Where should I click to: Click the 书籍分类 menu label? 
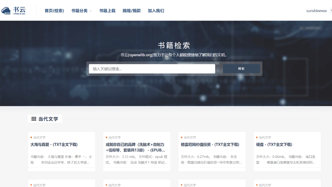coord(79,11)
